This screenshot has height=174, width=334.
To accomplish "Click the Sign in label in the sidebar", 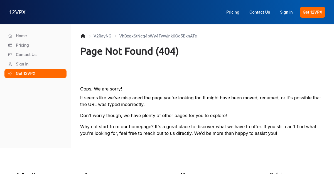I will coord(22,64).
